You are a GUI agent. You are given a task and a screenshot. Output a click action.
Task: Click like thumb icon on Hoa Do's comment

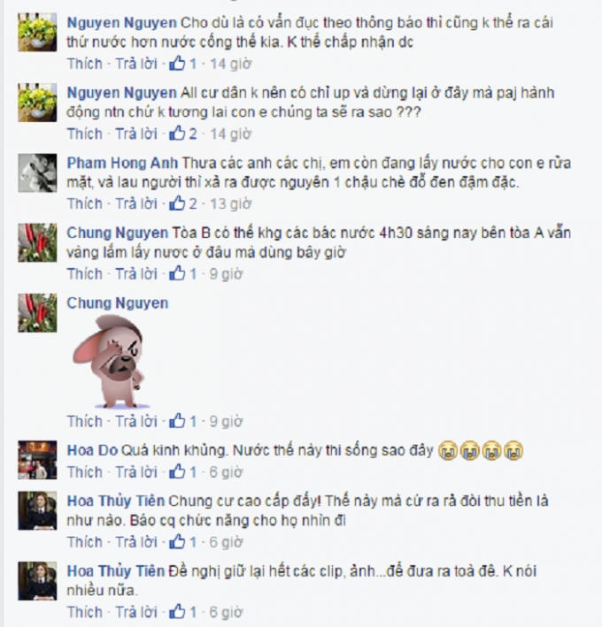[177, 471]
